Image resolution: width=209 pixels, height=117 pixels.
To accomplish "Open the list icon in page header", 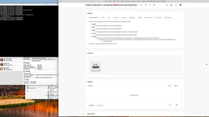I will (x=141, y=5).
